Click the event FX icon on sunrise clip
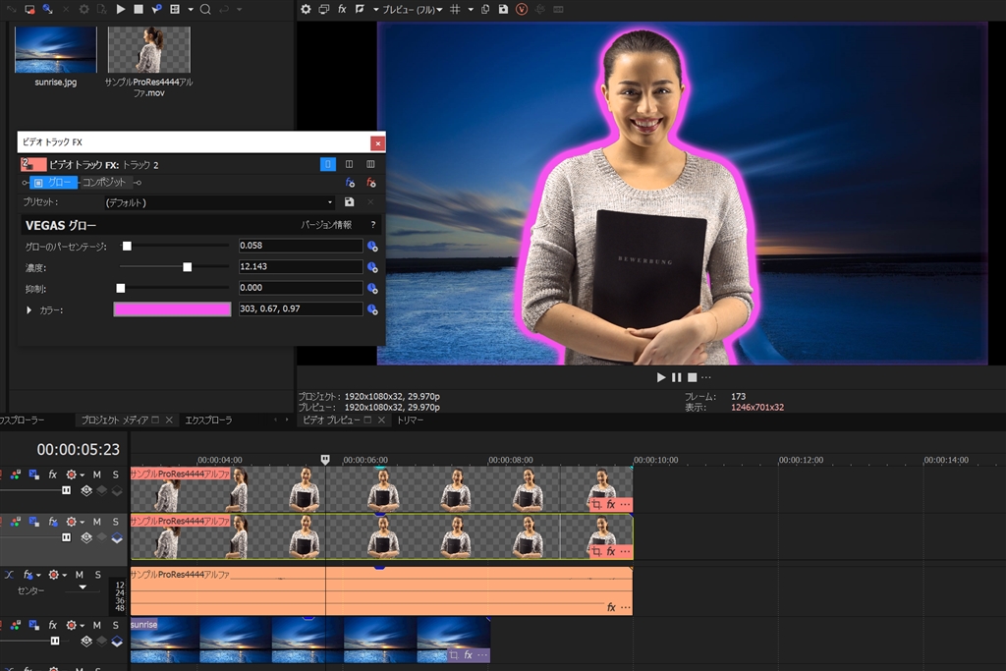 tap(468, 654)
